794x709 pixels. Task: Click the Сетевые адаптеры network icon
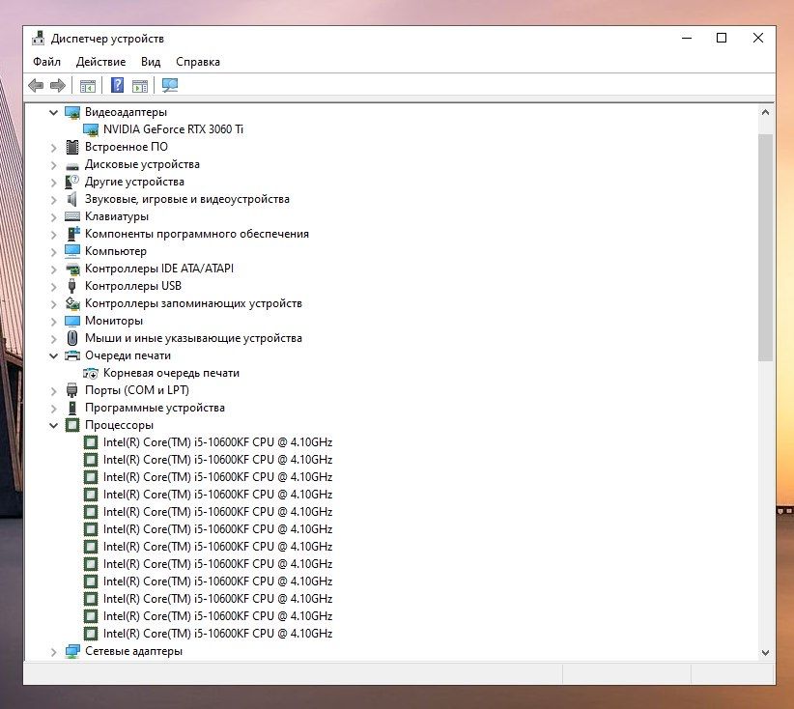[x=72, y=651]
